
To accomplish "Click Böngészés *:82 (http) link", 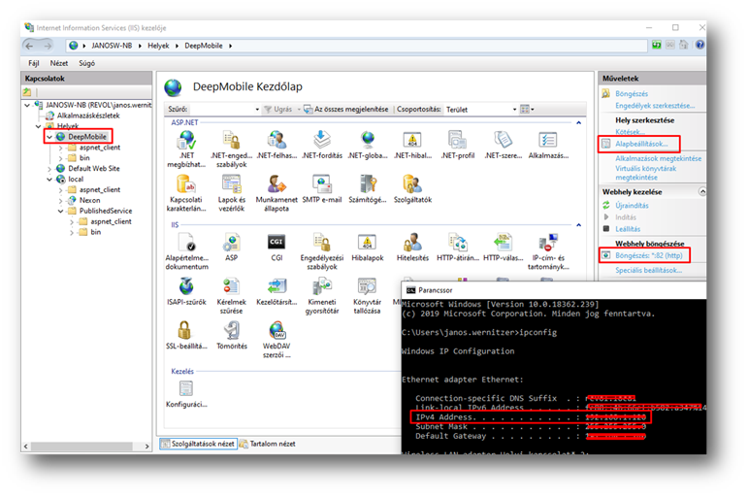I will (648, 255).
